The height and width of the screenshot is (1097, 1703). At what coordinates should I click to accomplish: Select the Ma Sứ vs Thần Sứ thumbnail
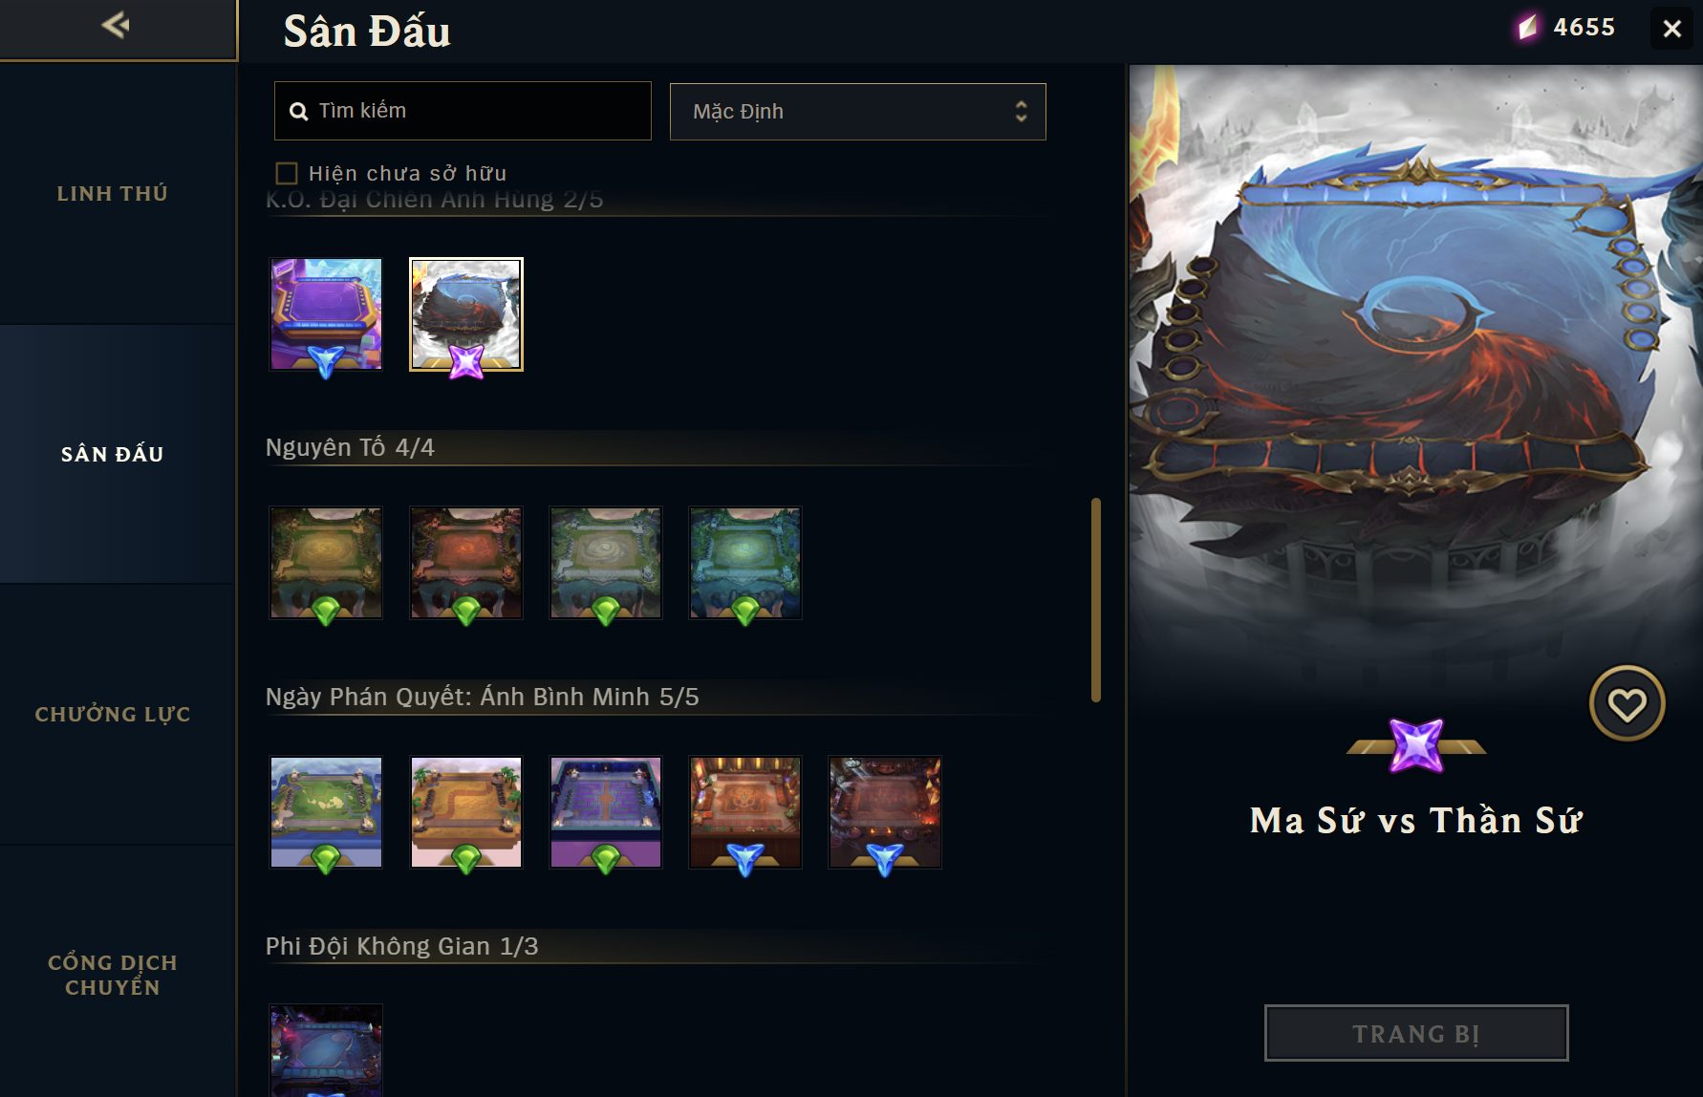[x=466, y=314]
